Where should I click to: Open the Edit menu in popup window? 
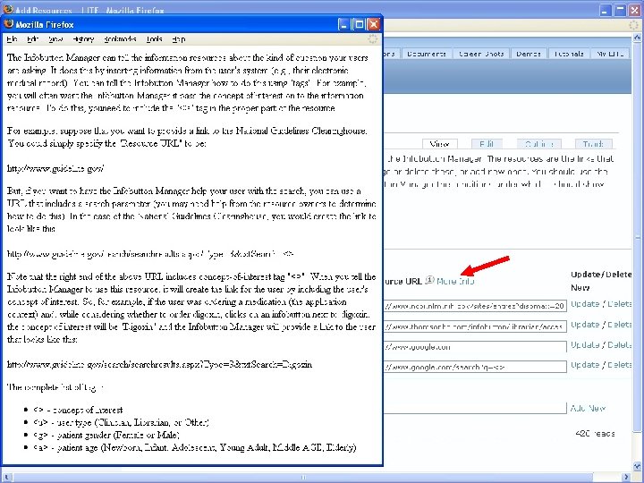coord(33,39)
